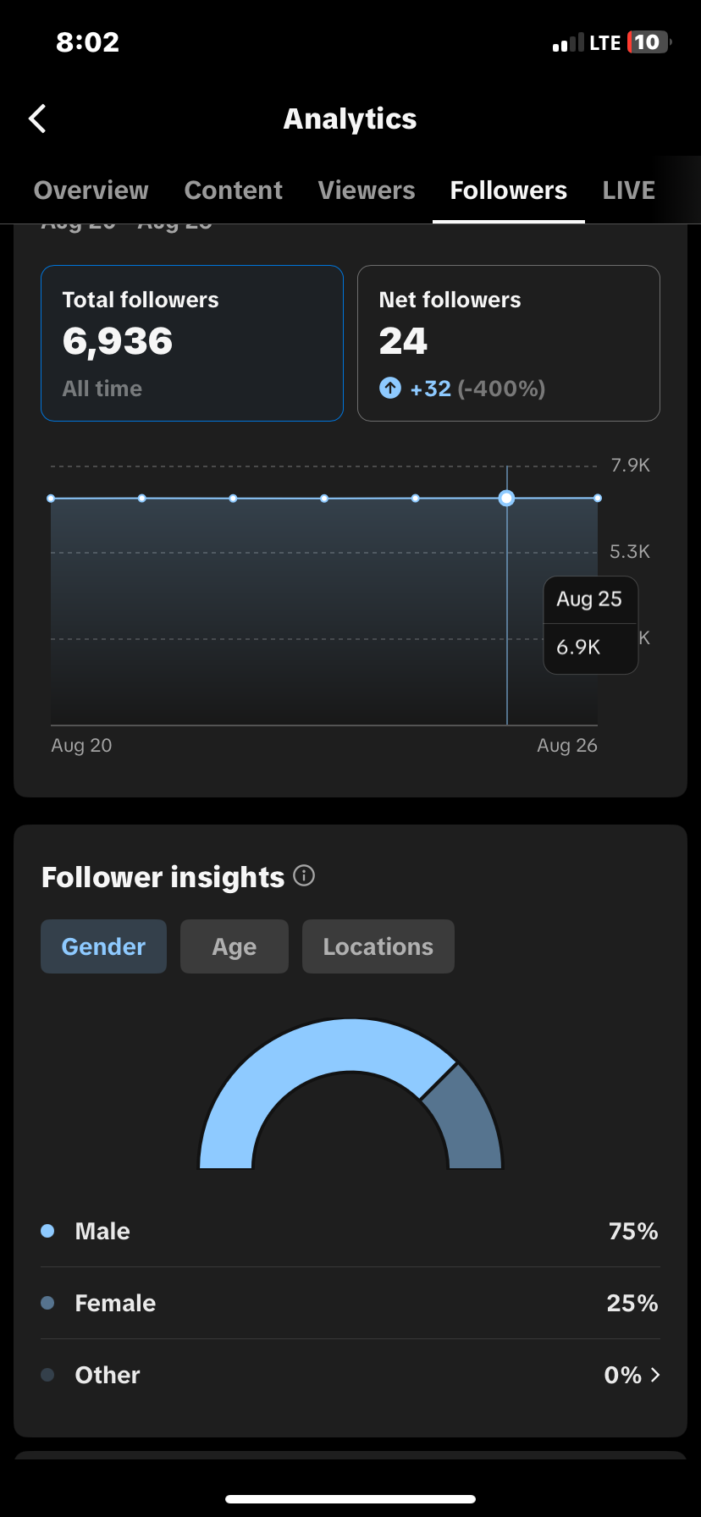Open the Net followers card
The height and width of the screenshot is (1517, 701).
point(509,343)
